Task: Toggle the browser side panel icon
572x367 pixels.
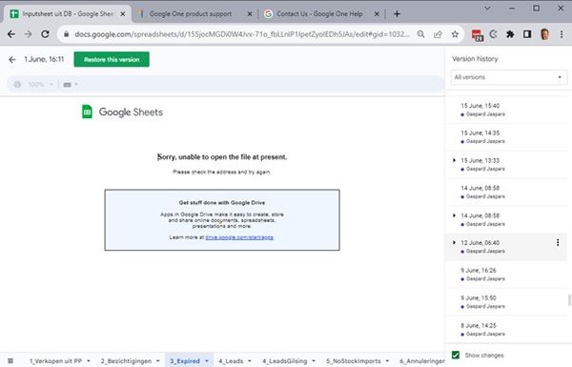Action: 527,34
